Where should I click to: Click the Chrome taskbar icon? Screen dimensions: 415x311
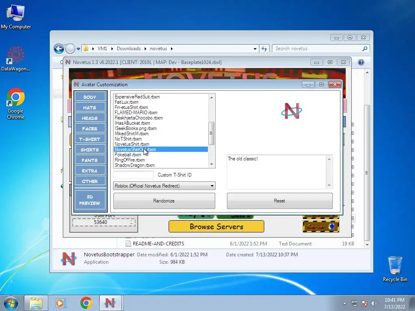(x=86, y=303)
